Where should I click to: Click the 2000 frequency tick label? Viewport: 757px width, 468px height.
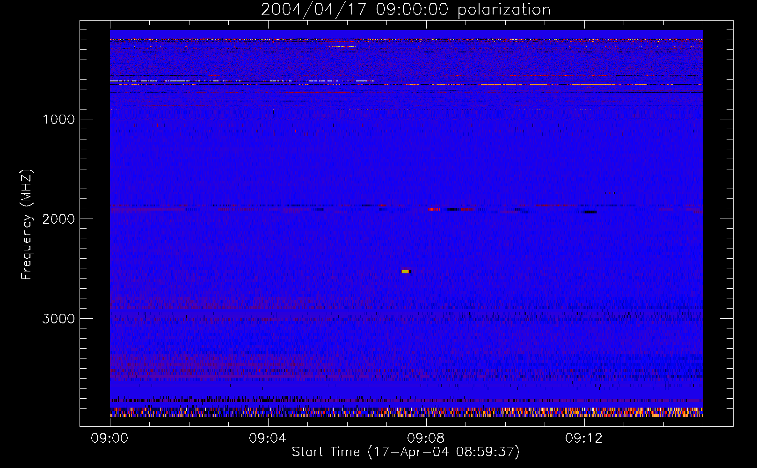[58, 219]
